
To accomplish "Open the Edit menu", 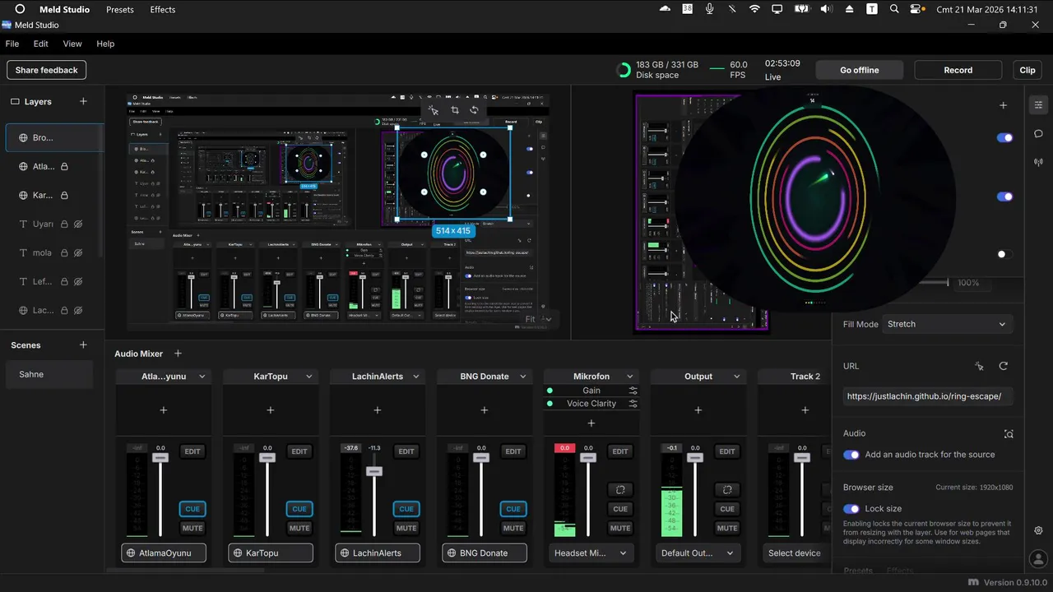I will pyautogui.click(x=40, y=44).
